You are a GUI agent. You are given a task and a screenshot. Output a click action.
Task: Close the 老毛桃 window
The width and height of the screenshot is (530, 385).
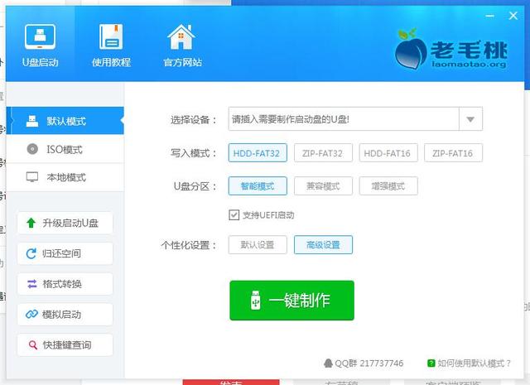[513, 16]
